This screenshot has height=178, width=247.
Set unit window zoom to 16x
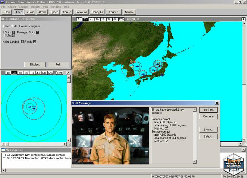pyautogui.click(x=32, y=73)
